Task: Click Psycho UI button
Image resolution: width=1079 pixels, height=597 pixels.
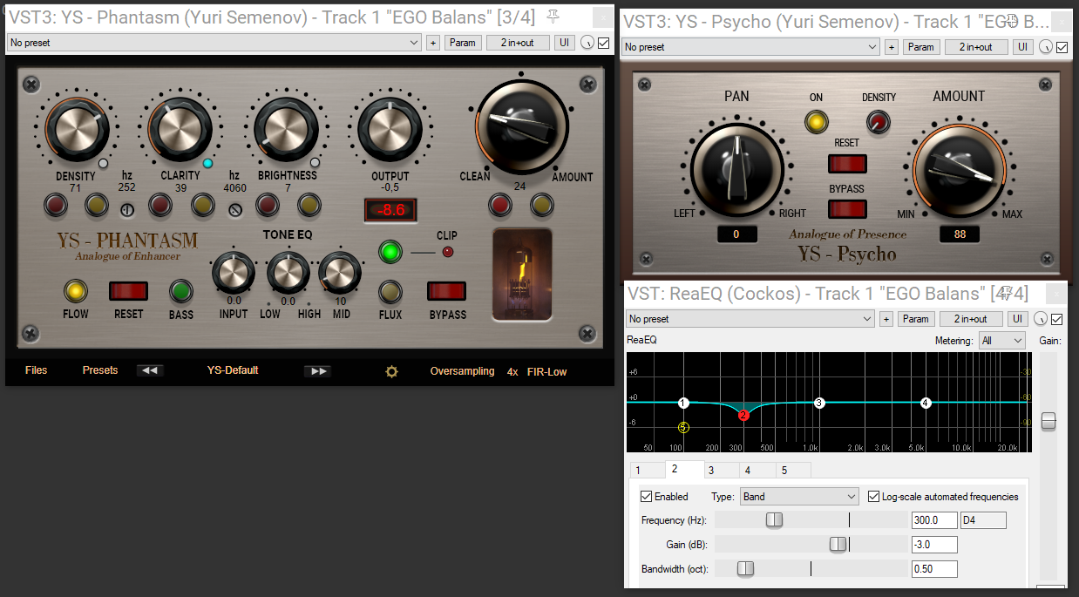Action: tap(1022, 47)
